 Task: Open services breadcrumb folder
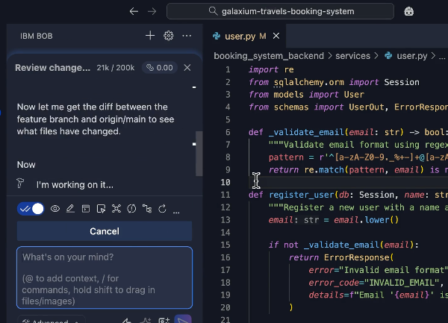click(353, 56)
